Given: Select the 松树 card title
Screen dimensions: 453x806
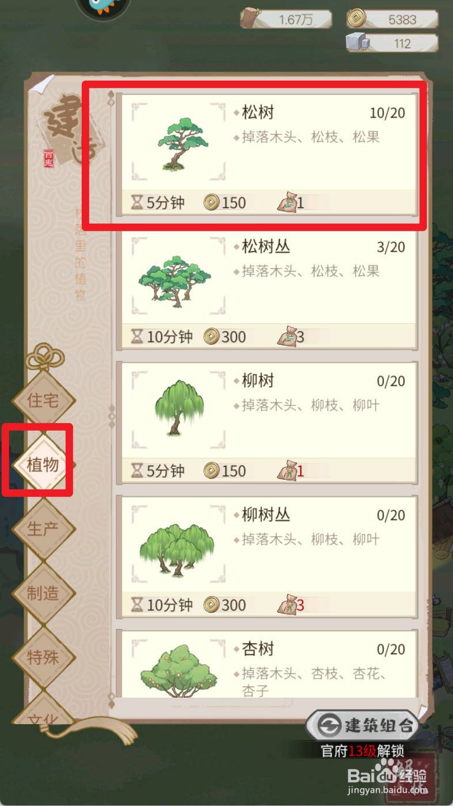Looking at the screenshot, I should pos(257,112).
